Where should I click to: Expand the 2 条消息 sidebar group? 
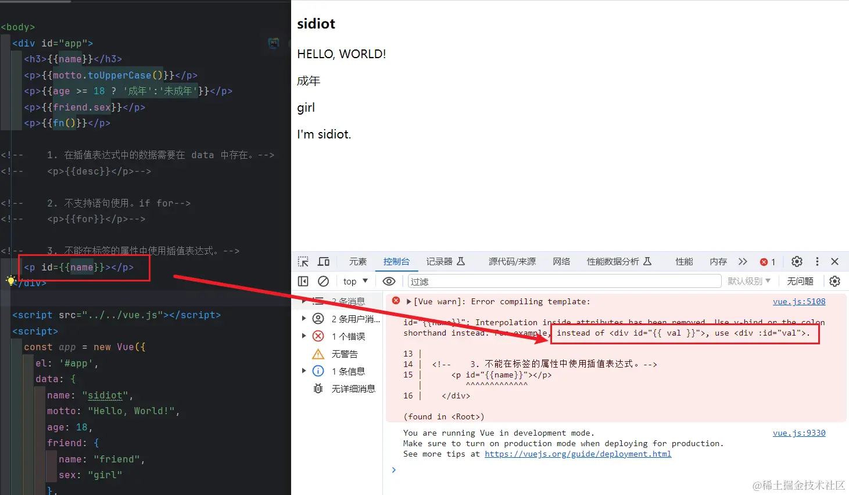click(x=303, y=301)
